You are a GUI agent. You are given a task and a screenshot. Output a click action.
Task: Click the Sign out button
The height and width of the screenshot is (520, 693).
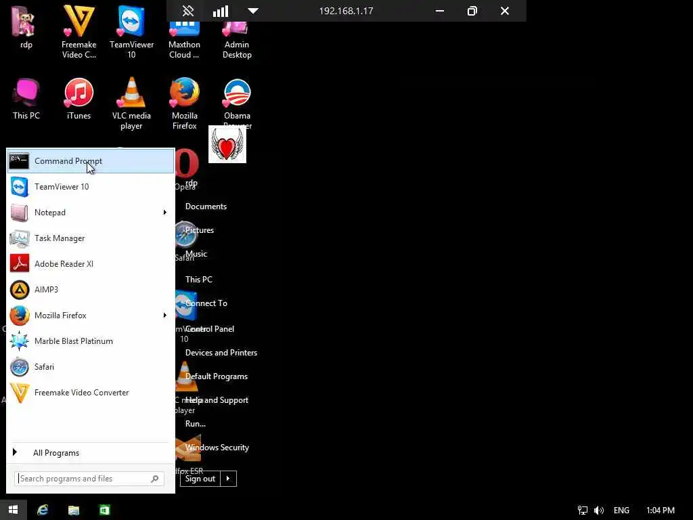[200, 479]
